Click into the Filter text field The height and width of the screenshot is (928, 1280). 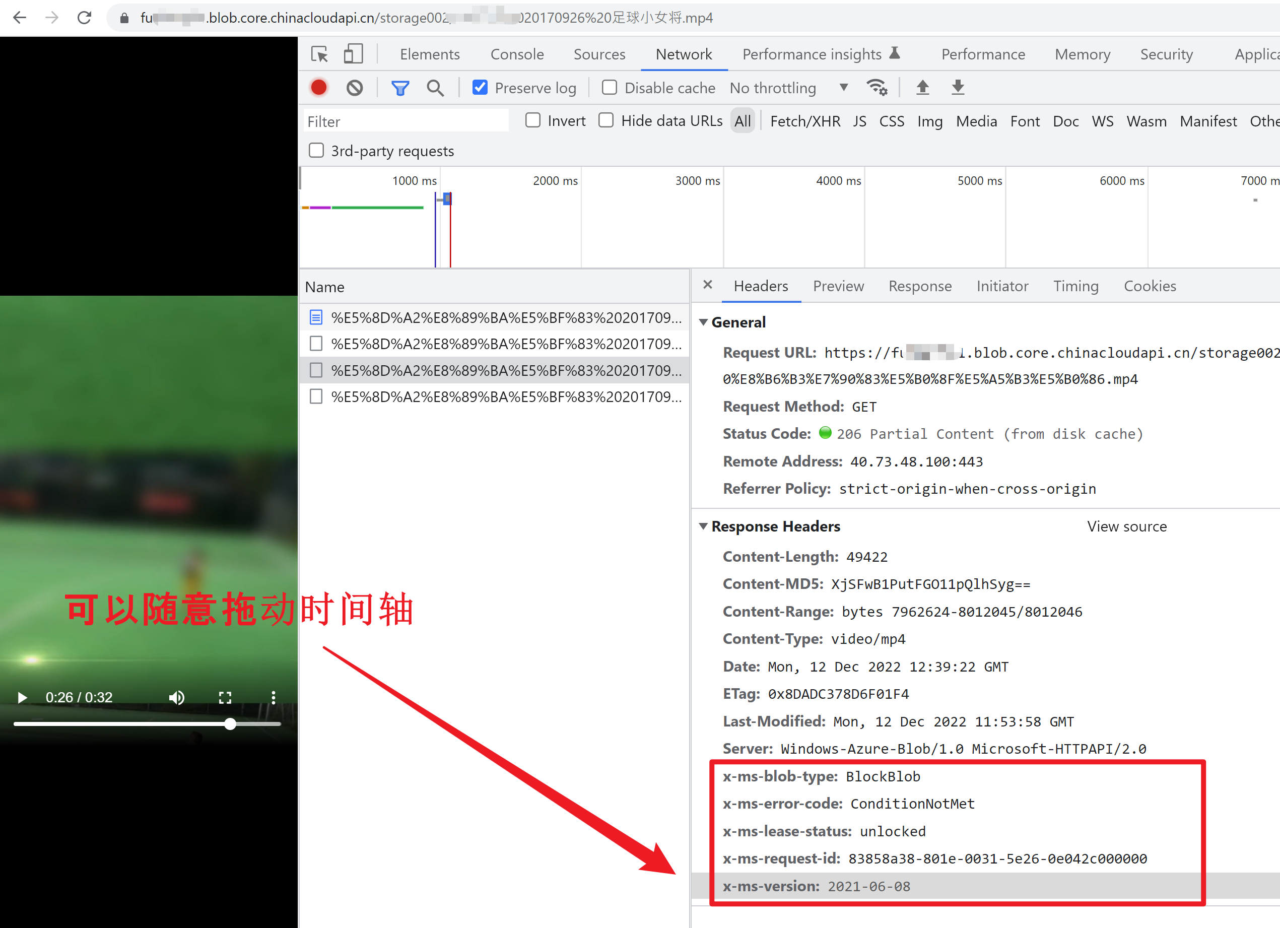[x=405, y=121]
